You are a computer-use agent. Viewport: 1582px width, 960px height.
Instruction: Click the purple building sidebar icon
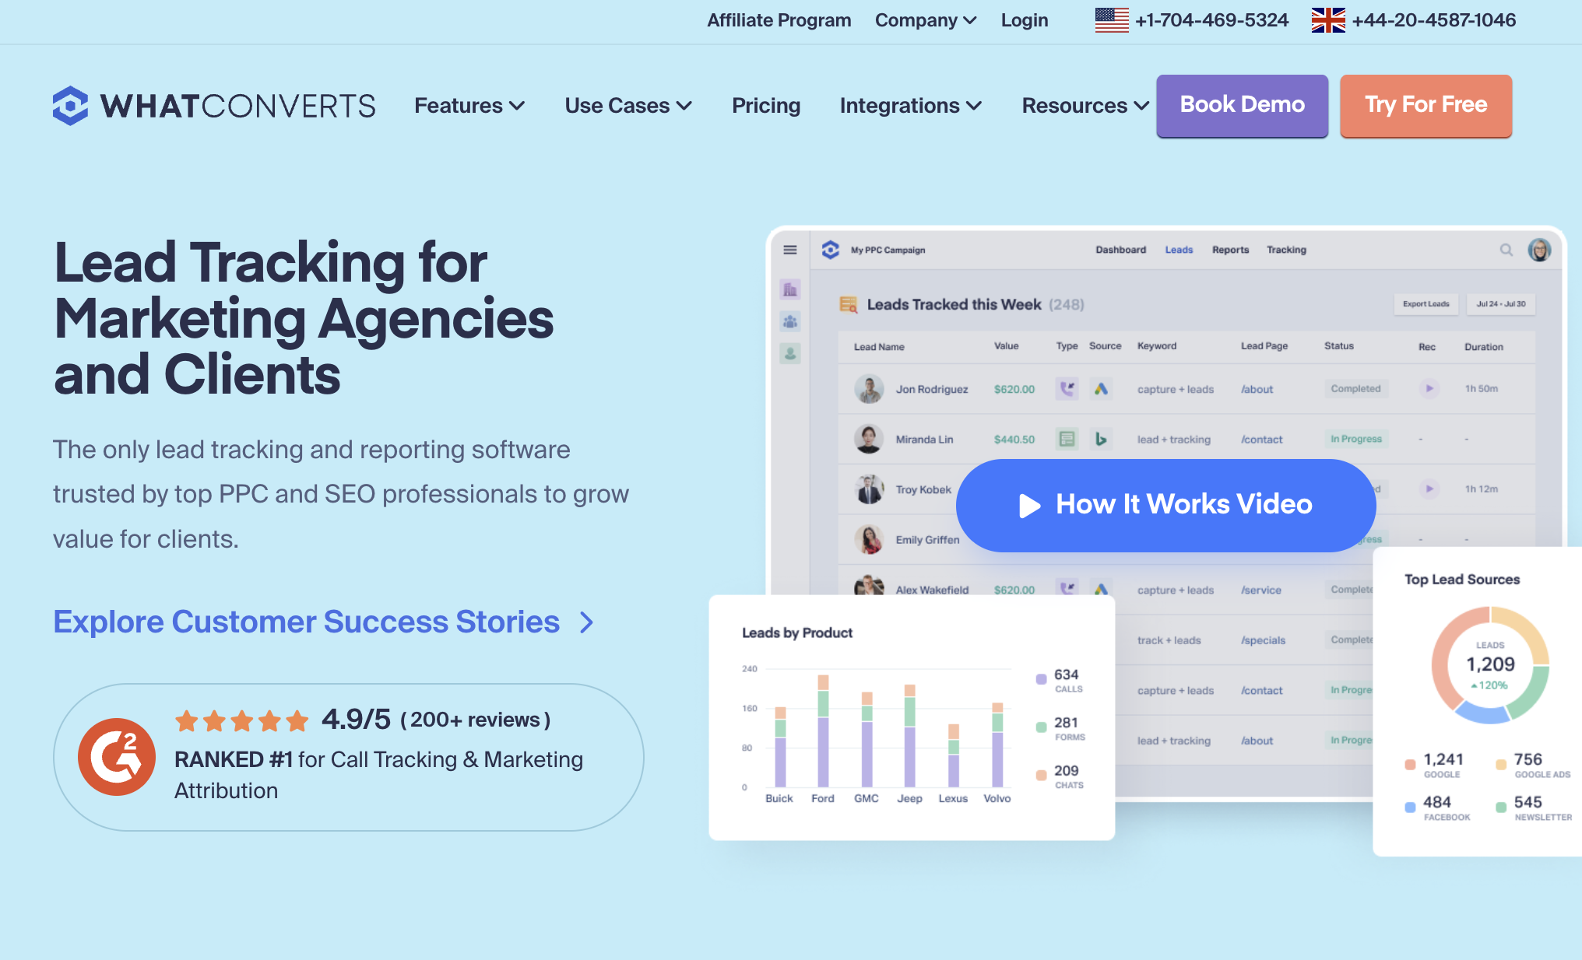point(789,289)
